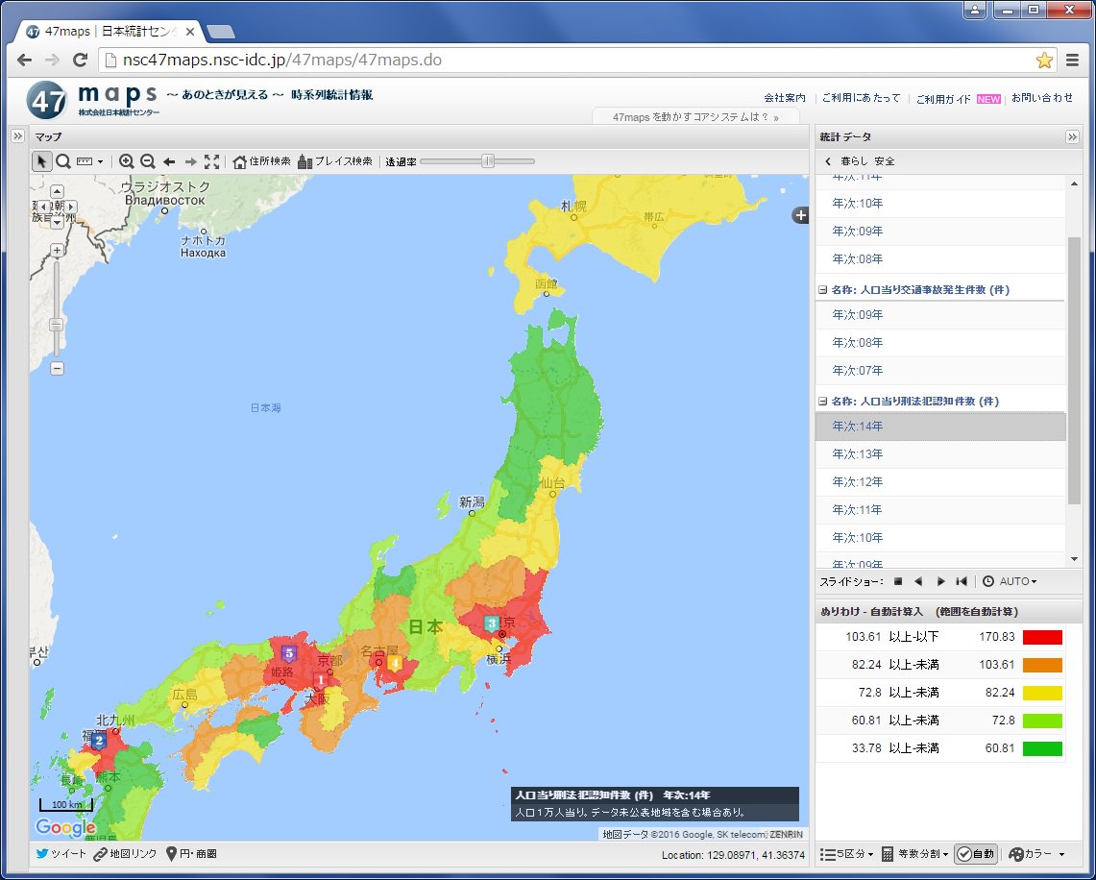Enable the 自動 auto classification toggle

[975, 853]
